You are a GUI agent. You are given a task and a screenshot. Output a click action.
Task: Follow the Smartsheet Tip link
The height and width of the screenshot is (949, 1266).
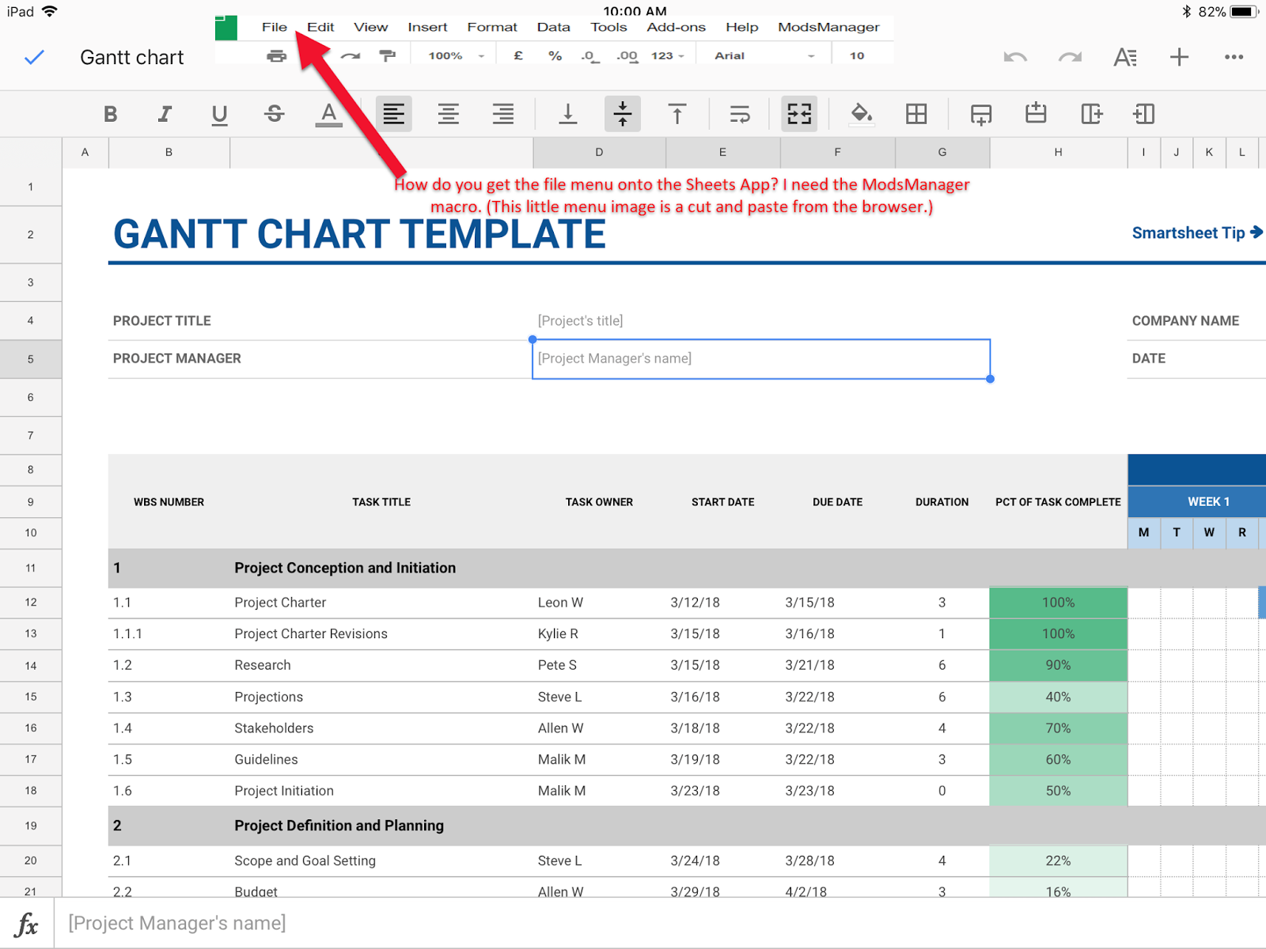pos(1196,233)
